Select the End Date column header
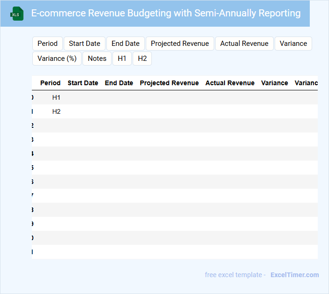329x294 pixels. (119, 83)
